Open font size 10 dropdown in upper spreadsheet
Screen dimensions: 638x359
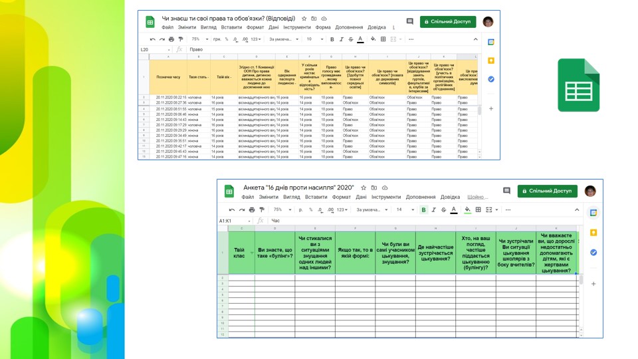[315, 39]
